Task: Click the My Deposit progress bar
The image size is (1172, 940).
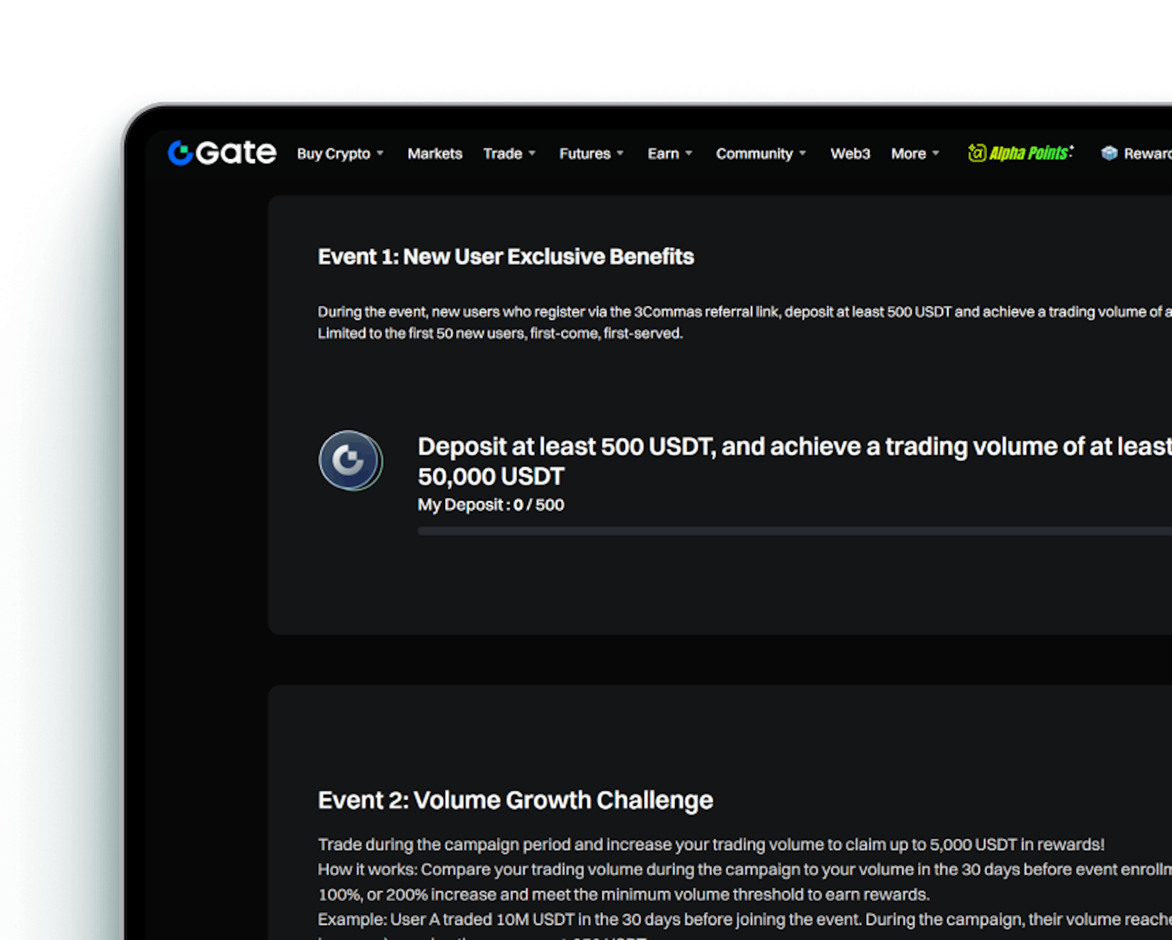Action: pyautogui.click(x=795, y=531)
